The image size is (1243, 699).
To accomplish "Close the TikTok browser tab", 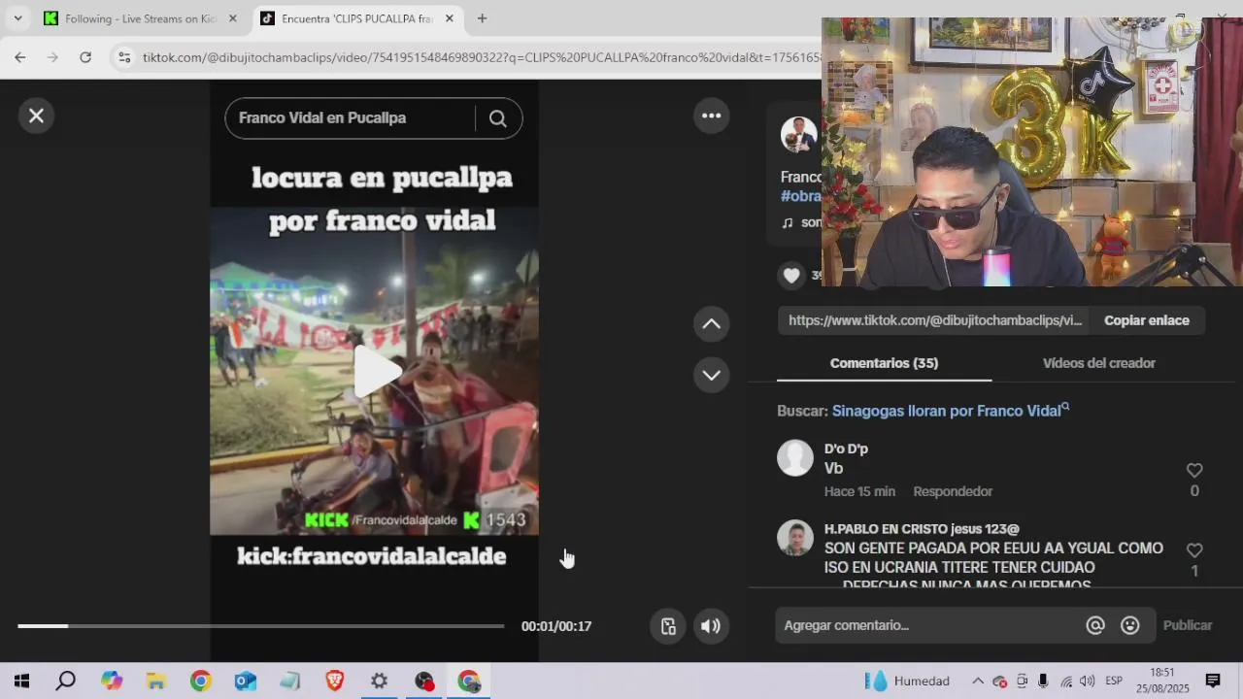I will click(x=449, y=18).
